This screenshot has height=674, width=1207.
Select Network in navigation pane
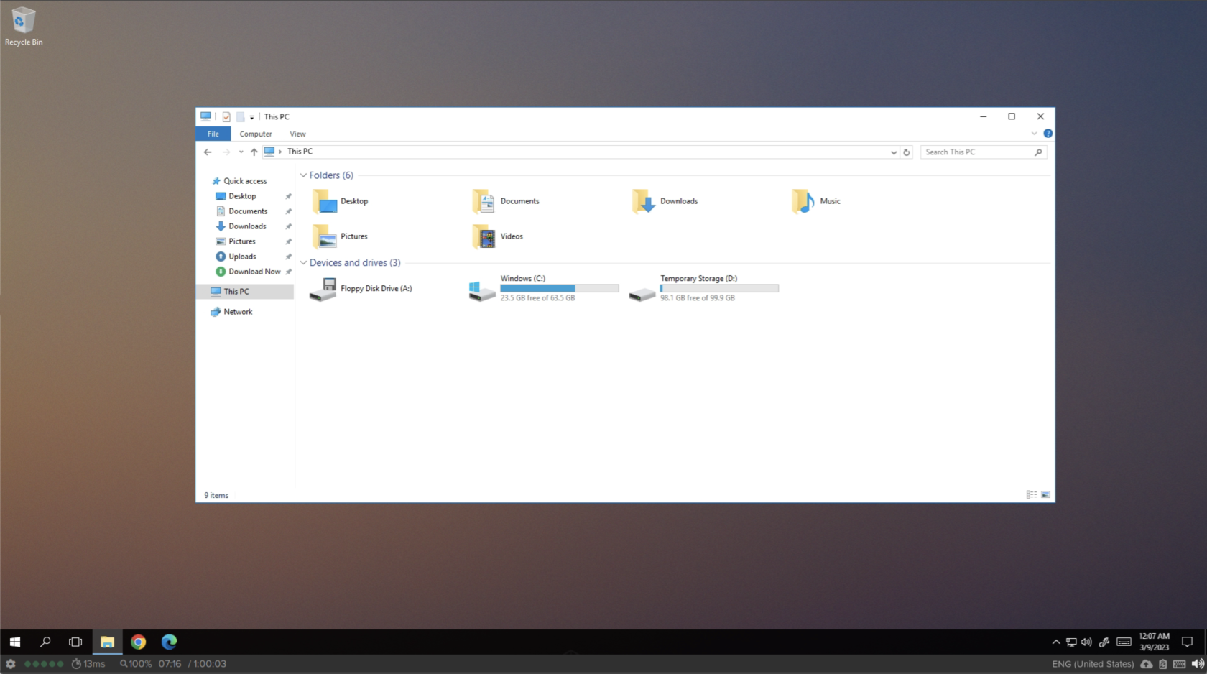point(238,312)
